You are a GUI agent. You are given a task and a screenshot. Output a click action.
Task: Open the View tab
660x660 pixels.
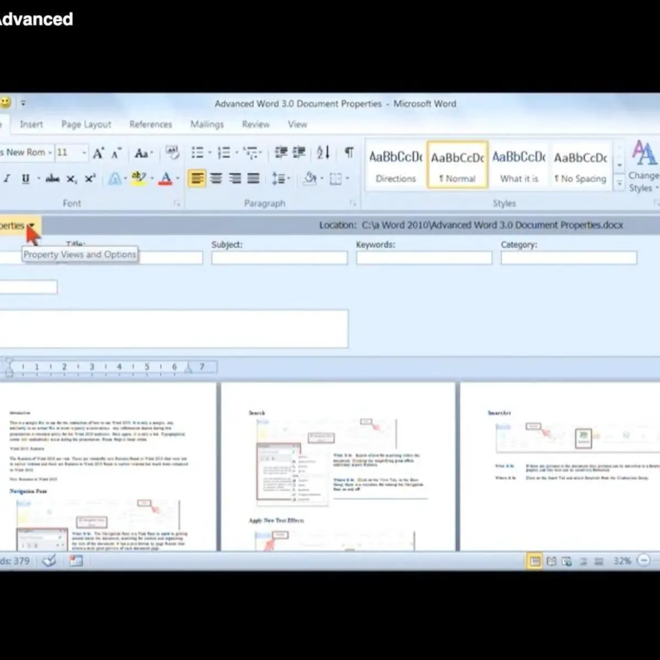pyautogui.click(x=298, y=124)
